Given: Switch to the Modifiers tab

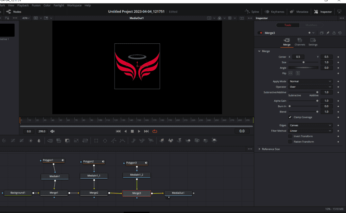Looking at the screenshot, I should point(311,25).
